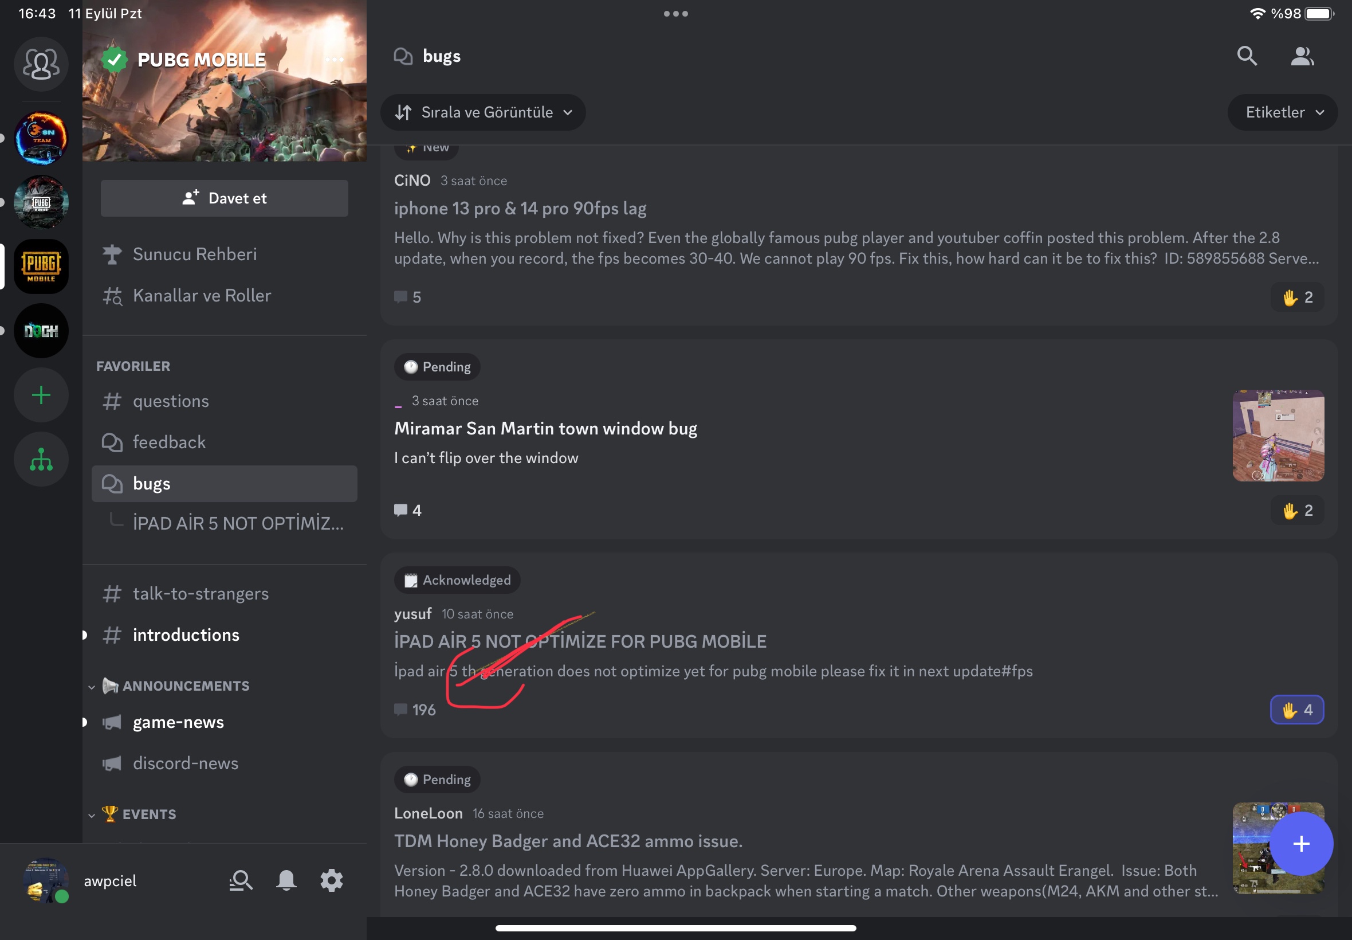Open Kanallar ve Roller
The image size is (1352, 940).
pos(224,295)
